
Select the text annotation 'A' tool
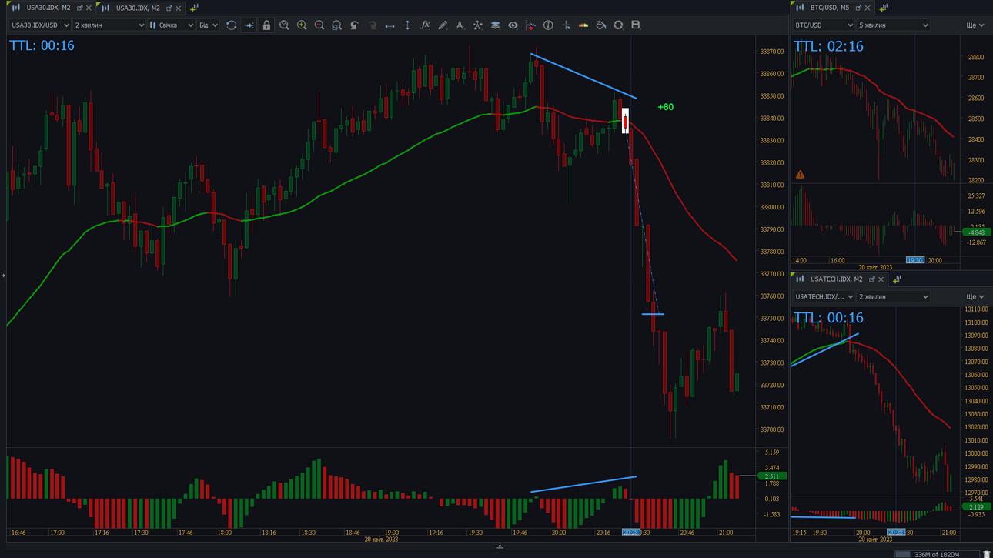[x=460, y=25]
